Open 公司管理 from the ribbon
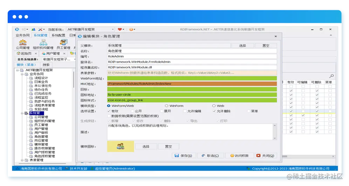The image size is (349, 186). tap(23, 44)
